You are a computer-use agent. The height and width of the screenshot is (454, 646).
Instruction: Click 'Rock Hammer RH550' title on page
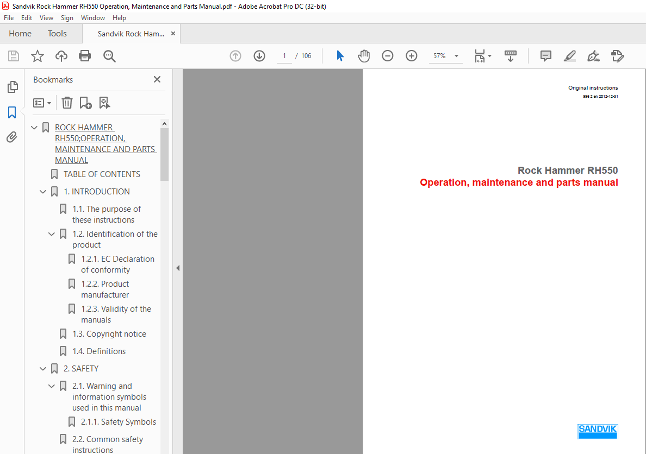pos(568,171)
